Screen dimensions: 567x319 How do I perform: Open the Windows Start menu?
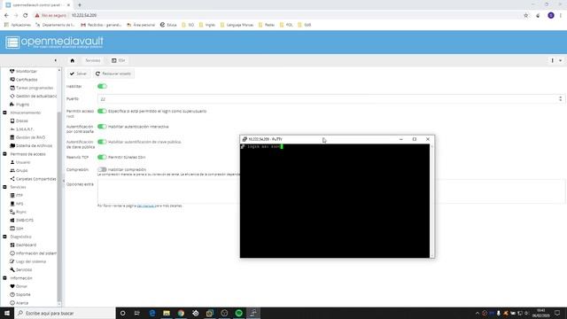click(x=7, y=313)
